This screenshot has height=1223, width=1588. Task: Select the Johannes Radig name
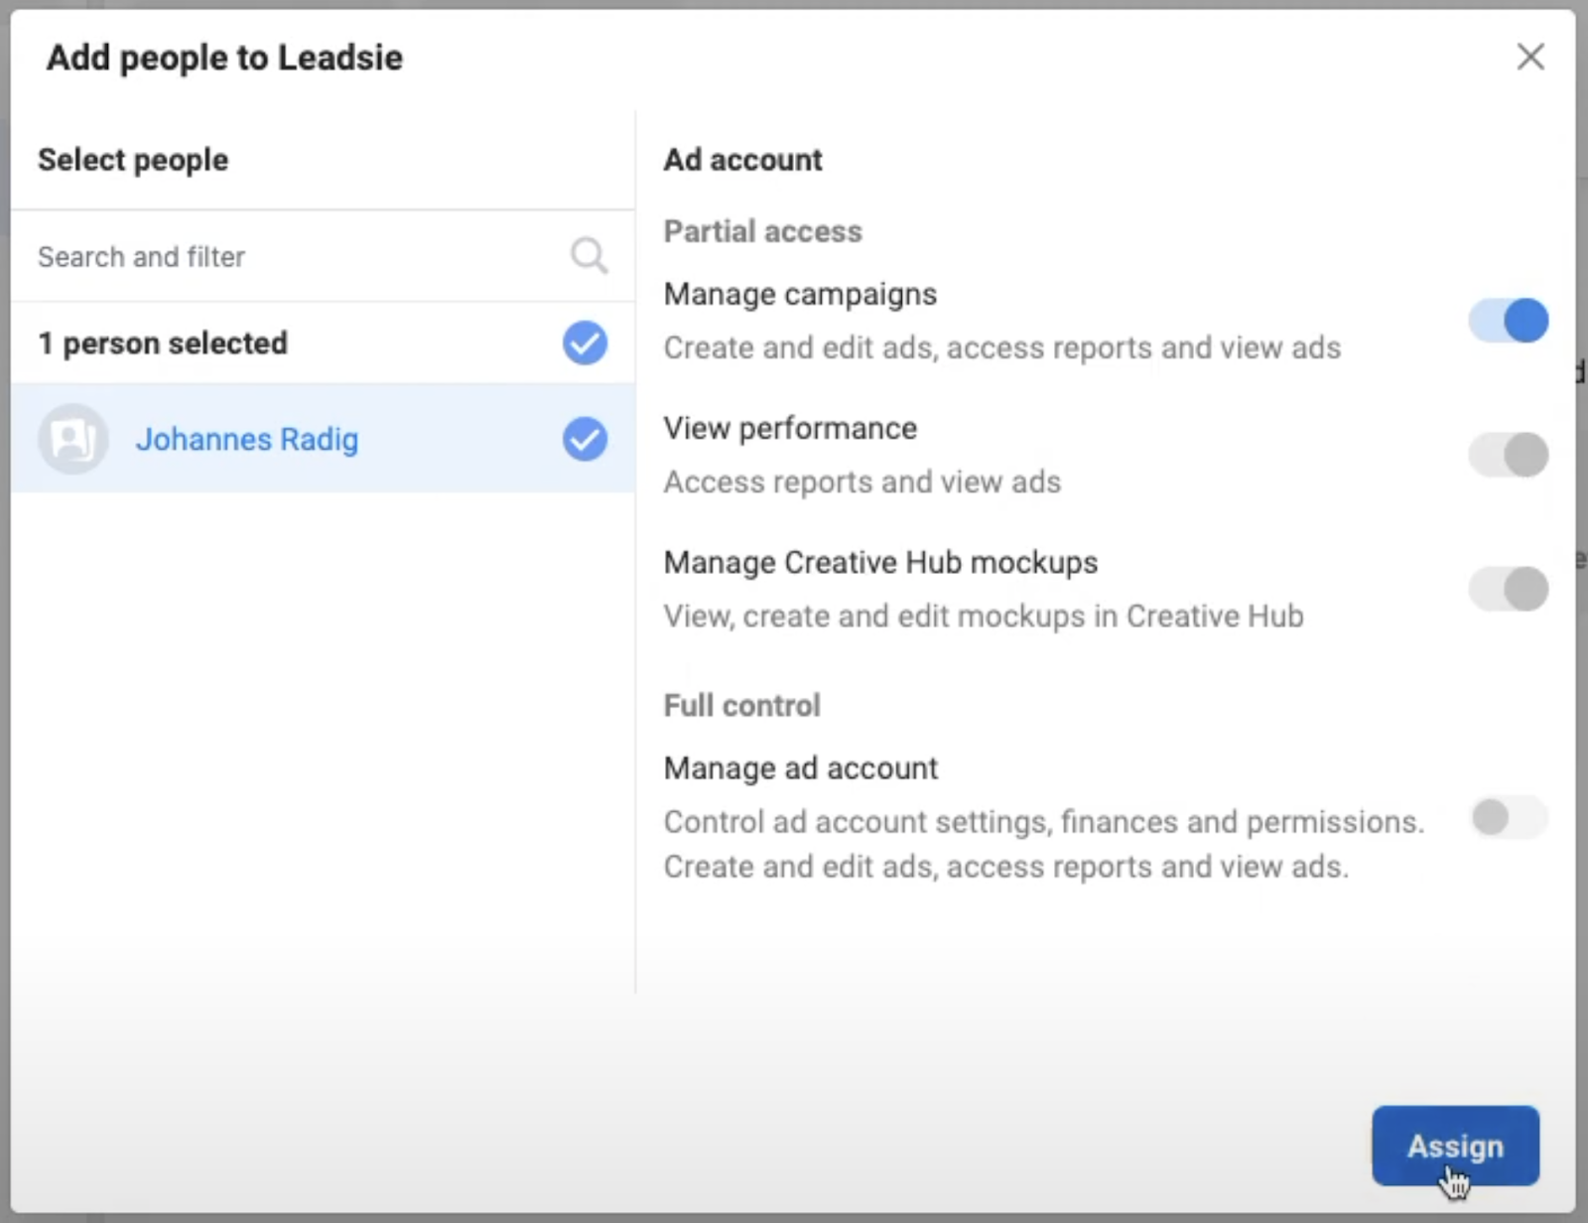(247, 439)
